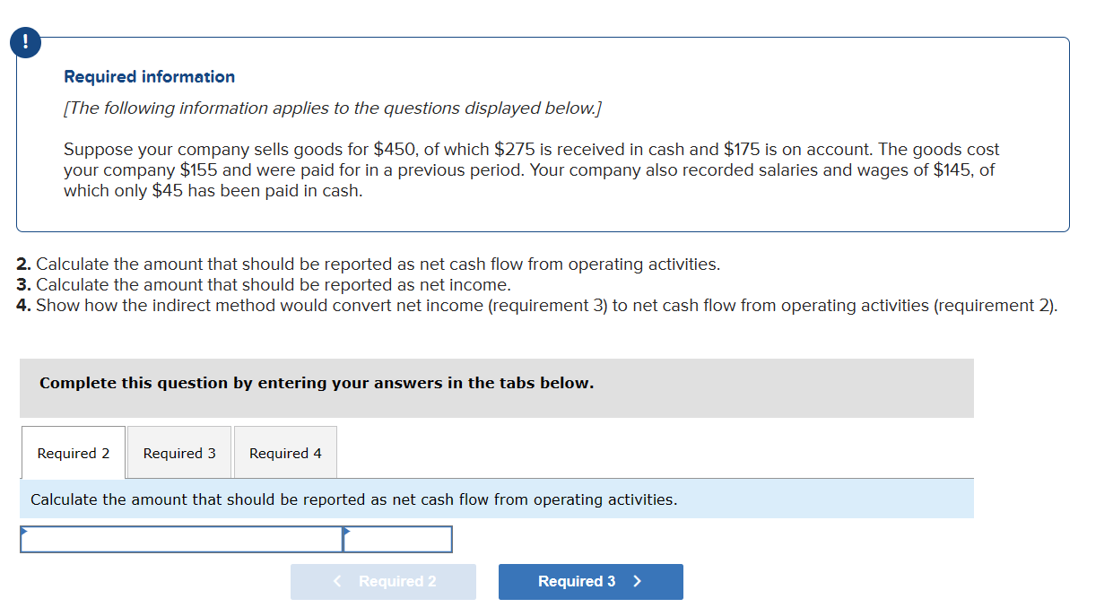Click the amount entry field
The image size is (1113, 616).
click(399, 539)
